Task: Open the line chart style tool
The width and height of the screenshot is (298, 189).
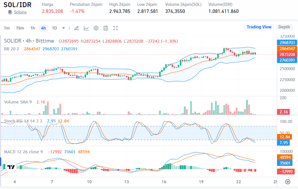Action: [x=86, y=28]
